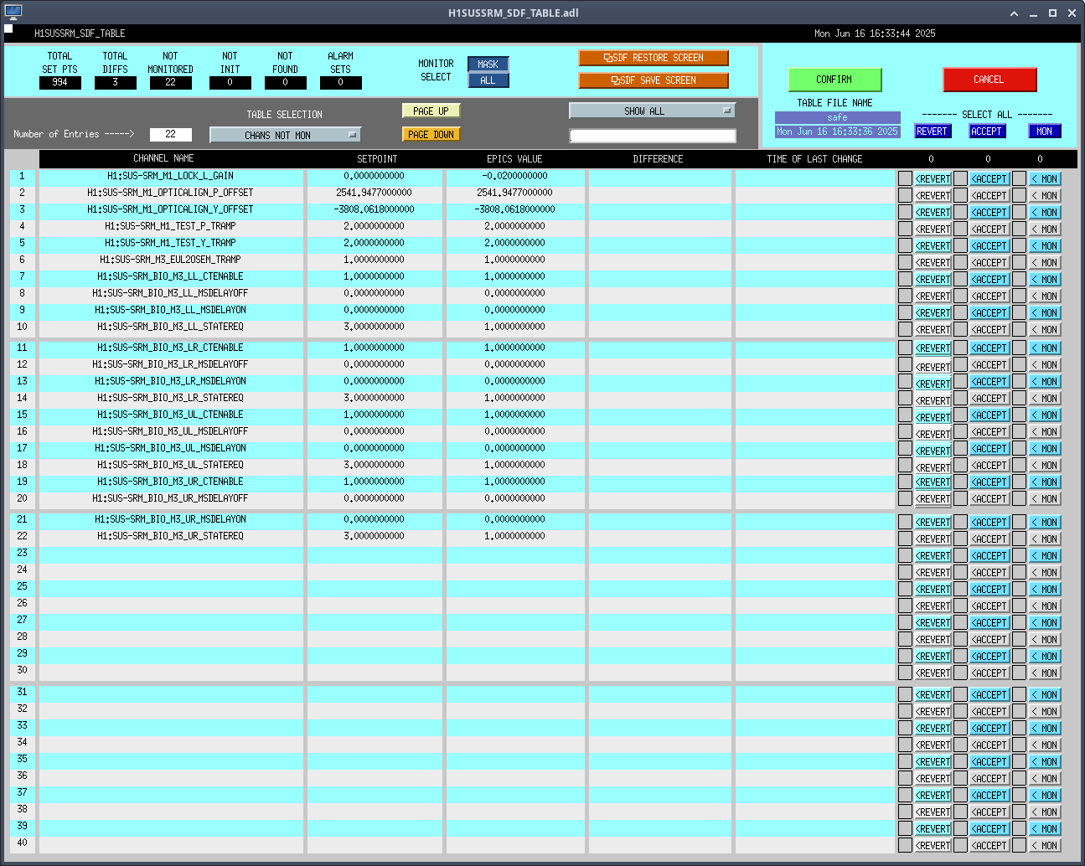This screenshot has width=1085, height=866.
Task: Click channel name H1:SUS-SRM_M3_EUL2OSEM_TRAMP
Action: [x=170, y=260]
